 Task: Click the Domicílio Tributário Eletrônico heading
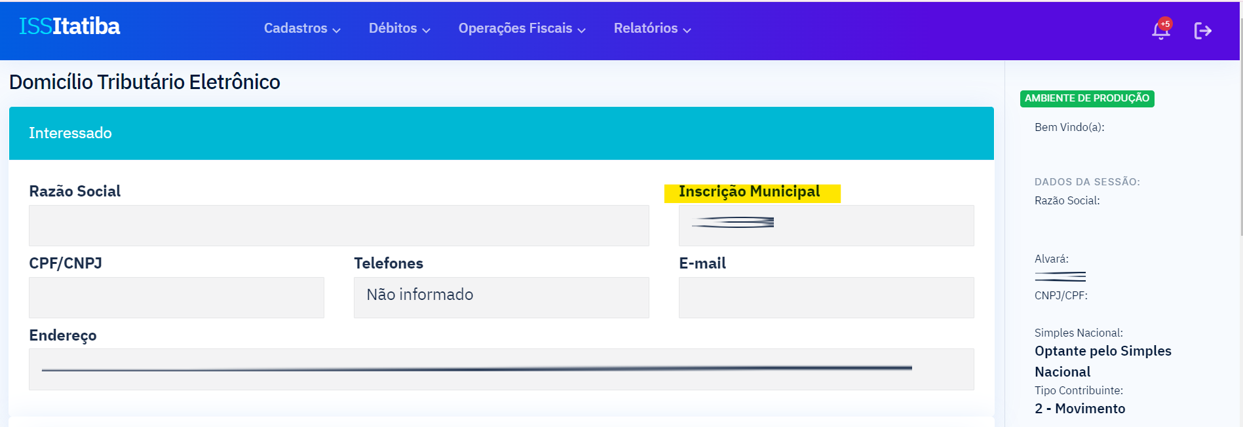(x=145, y=82)
